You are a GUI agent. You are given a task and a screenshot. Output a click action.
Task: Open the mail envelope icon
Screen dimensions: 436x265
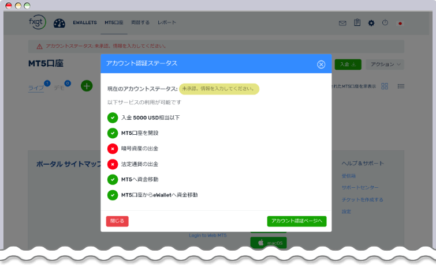(342, 23)
